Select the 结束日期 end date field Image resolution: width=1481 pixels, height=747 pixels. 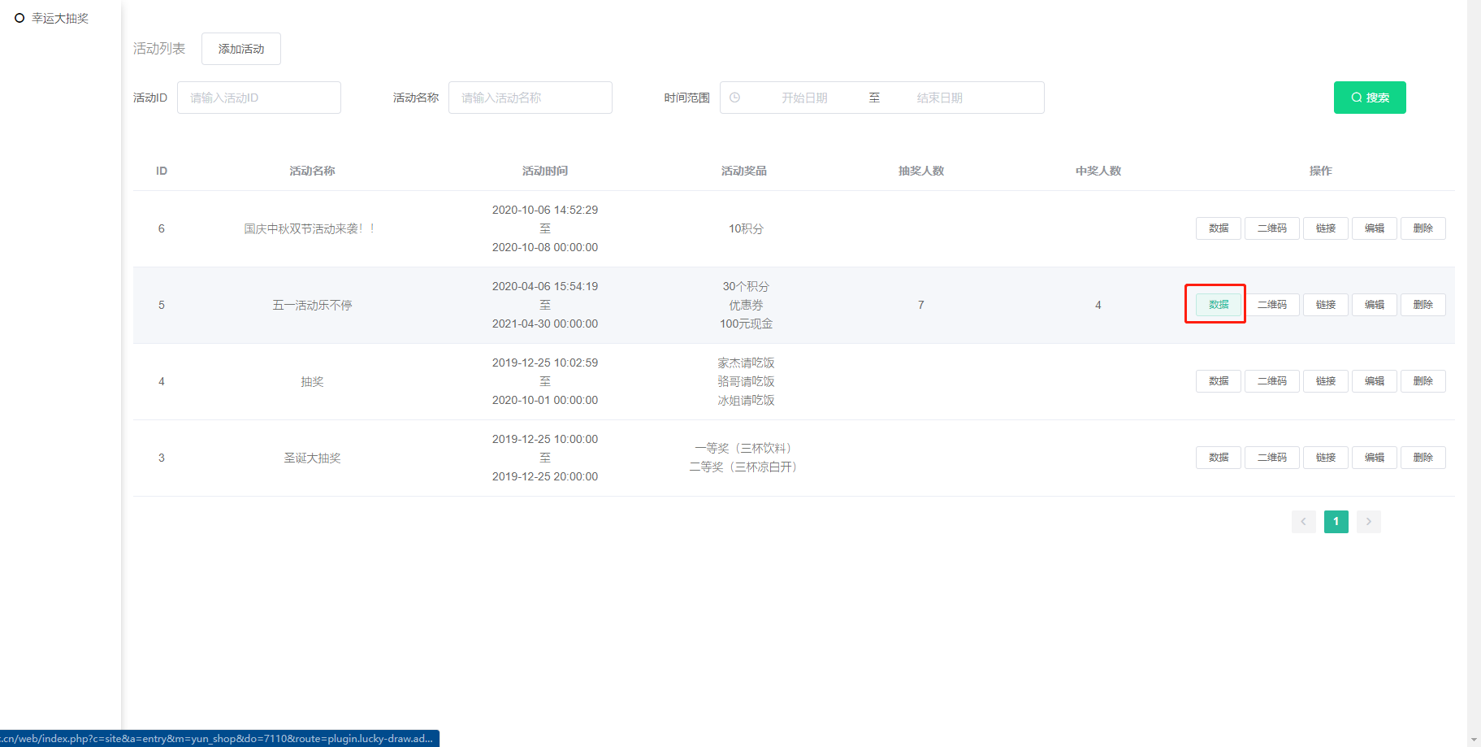[x=940, y=98]
